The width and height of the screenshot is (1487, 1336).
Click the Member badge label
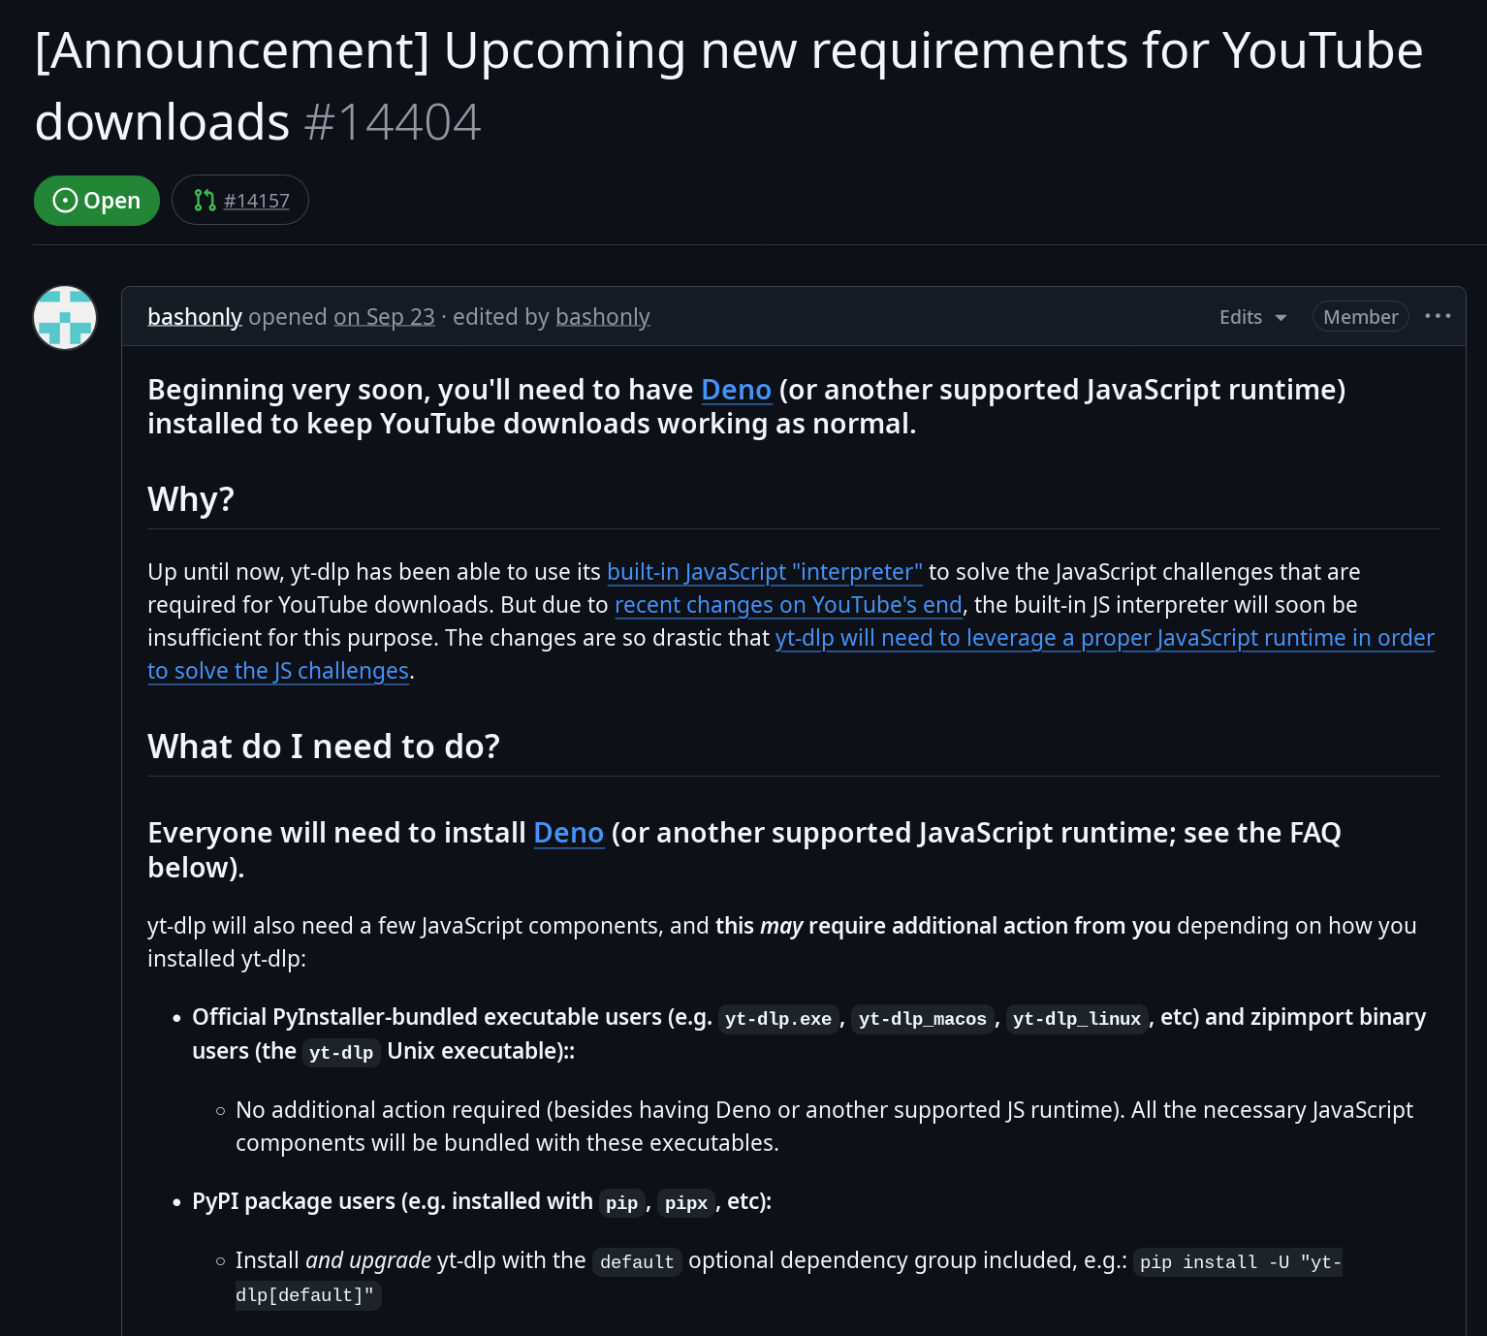click(1360, 317)
